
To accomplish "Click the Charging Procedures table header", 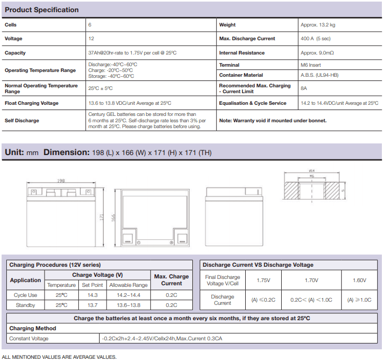I will click(x=55, y=265).
